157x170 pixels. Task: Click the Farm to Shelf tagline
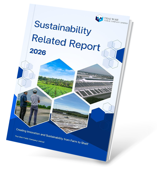[x=52, y=136]
